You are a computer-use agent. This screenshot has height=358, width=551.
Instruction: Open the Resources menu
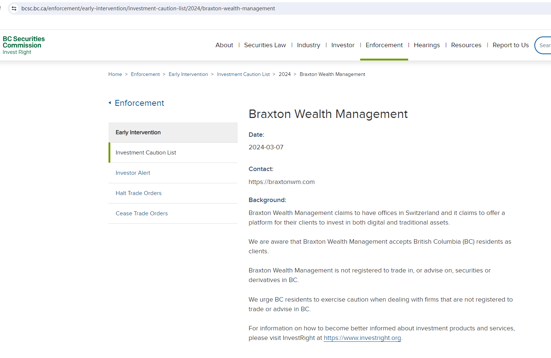(x=466, y=45)
